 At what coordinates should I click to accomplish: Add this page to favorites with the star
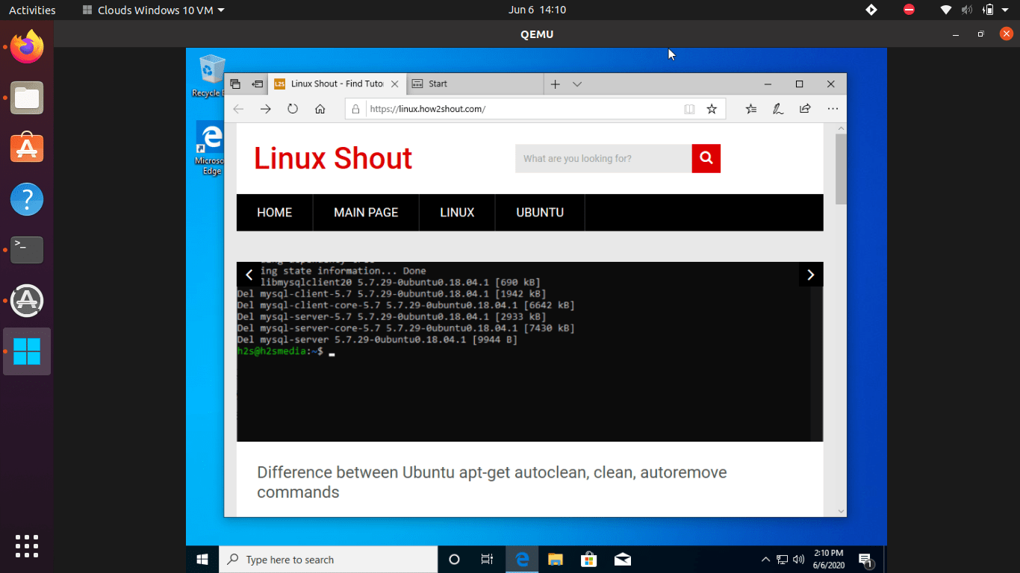[710, 108]
